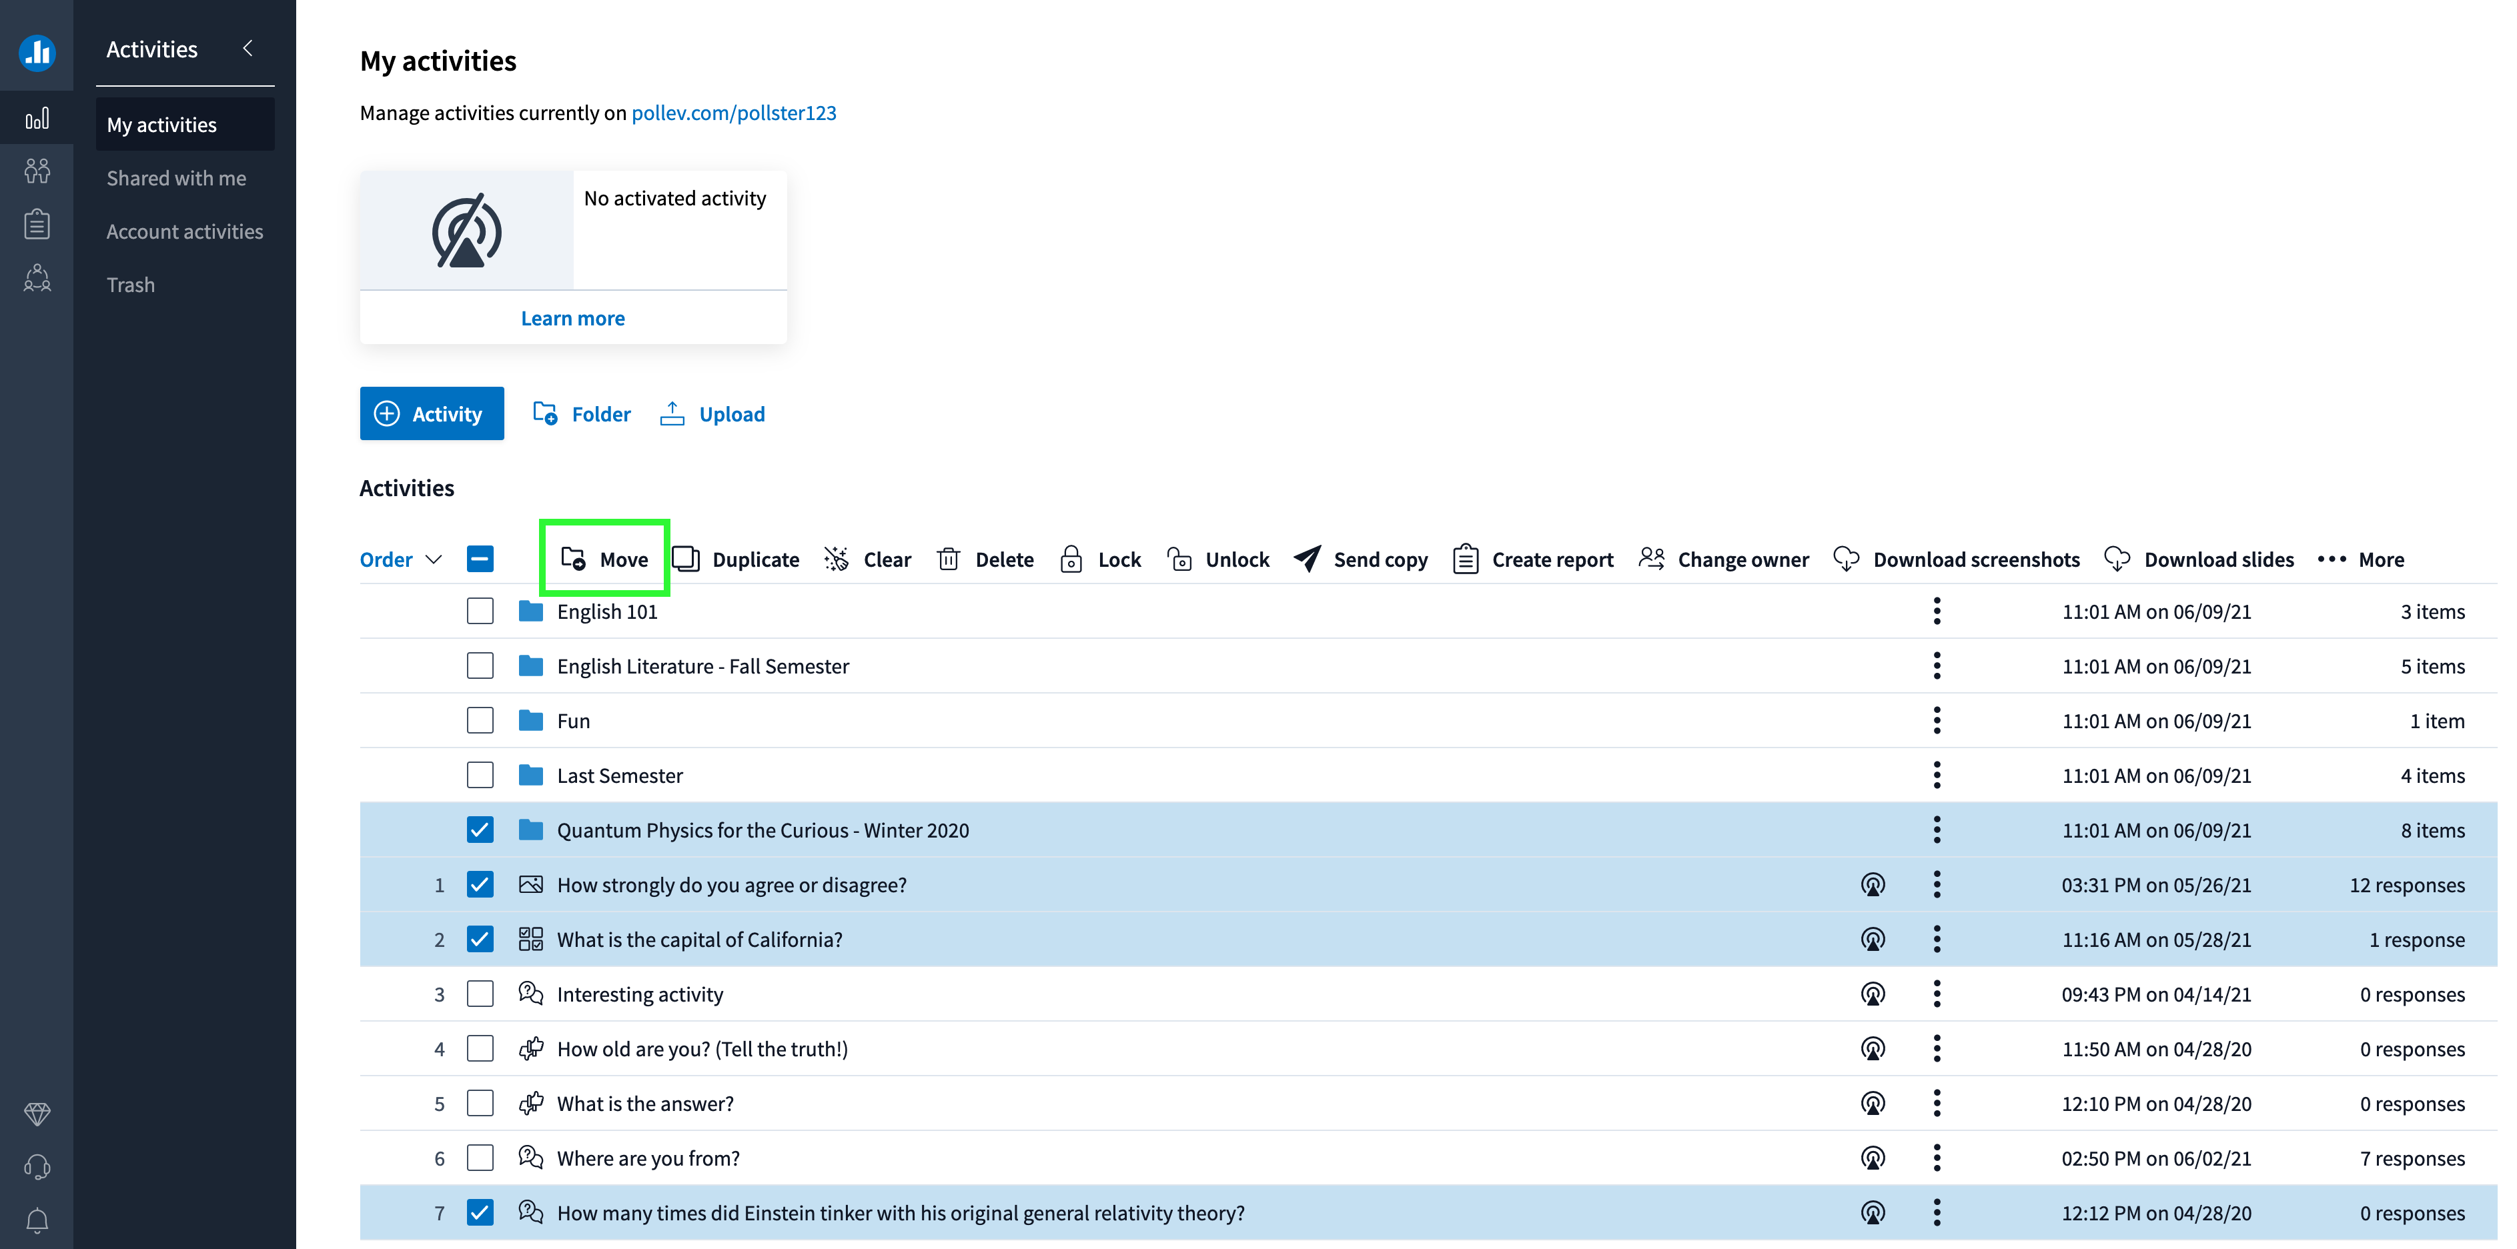The image size is (2517, 1249).
Task: Open 'Where are you from' options menu
Action: pyautogui.click(x=1937, y=1158)
